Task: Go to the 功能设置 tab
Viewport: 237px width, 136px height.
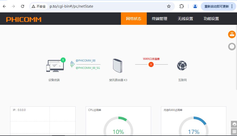Action: point(211,18)
